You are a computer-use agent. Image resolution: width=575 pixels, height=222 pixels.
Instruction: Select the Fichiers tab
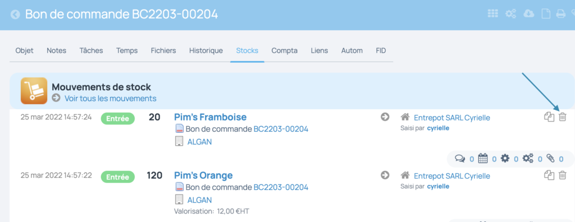[163, 50]
